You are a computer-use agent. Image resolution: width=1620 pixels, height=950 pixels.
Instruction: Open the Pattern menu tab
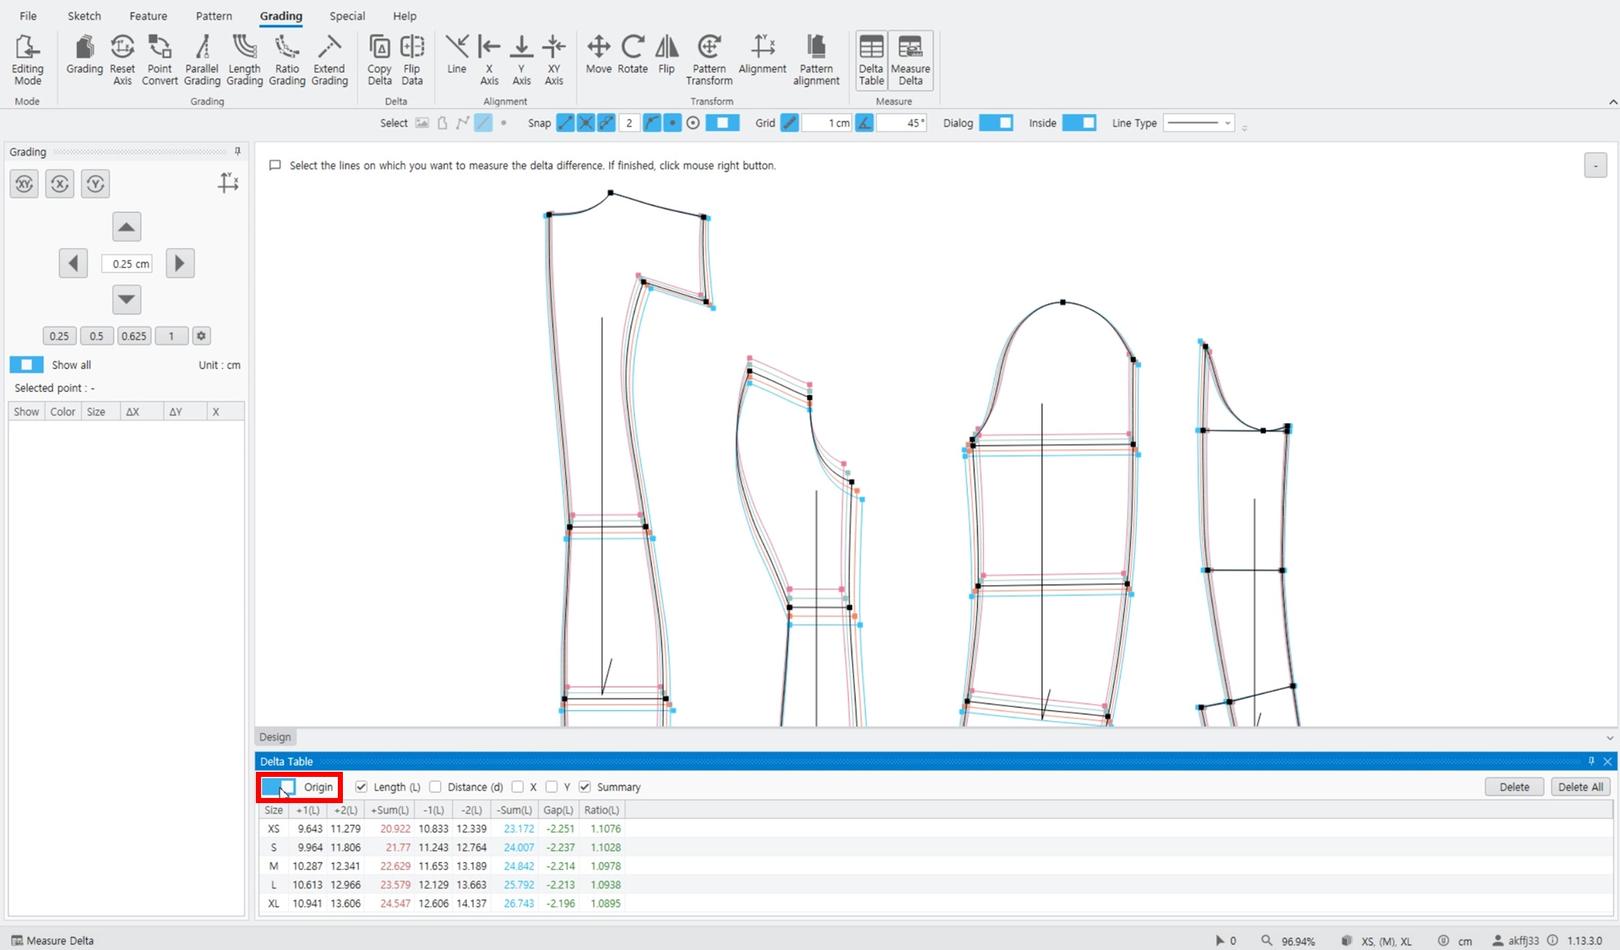pyautogui.click(x=214, y=16)
